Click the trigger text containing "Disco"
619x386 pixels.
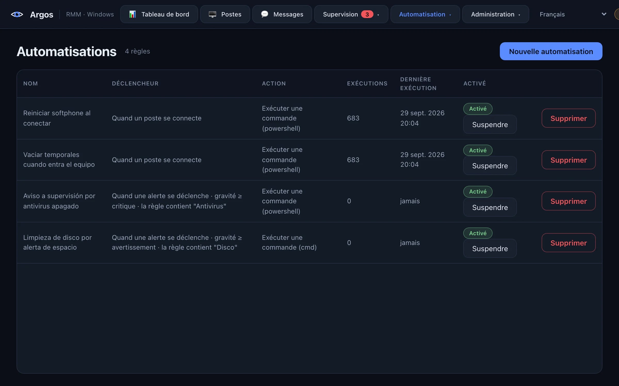(177, 242)
